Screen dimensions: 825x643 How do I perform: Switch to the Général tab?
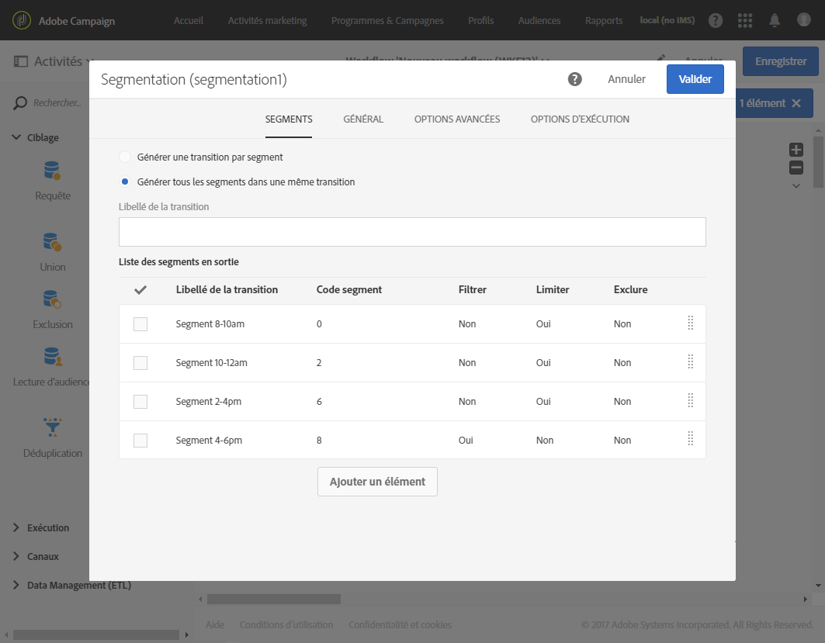363,119
